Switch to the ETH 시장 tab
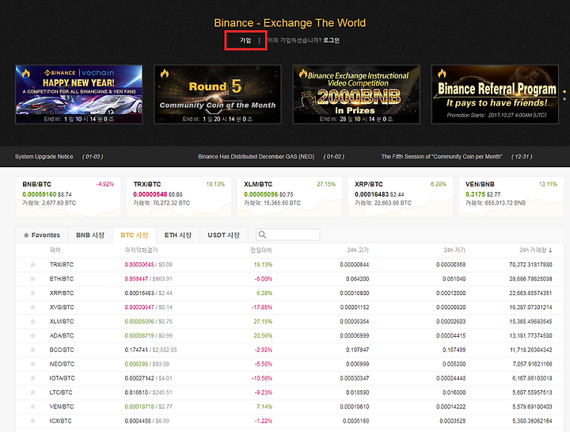This screenshot has height=432, width=570. tap(178, 235)
